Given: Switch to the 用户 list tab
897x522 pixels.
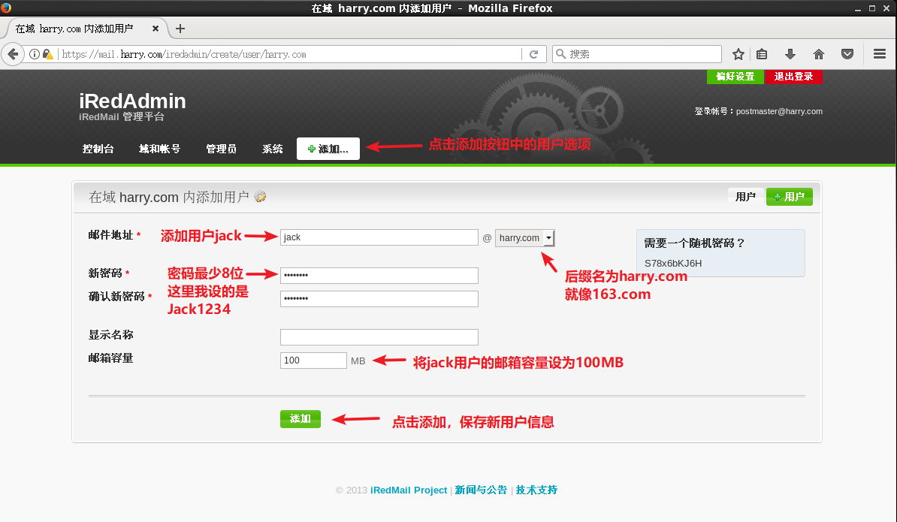Looking at the screenshot, I should click(x=745, y=197).
